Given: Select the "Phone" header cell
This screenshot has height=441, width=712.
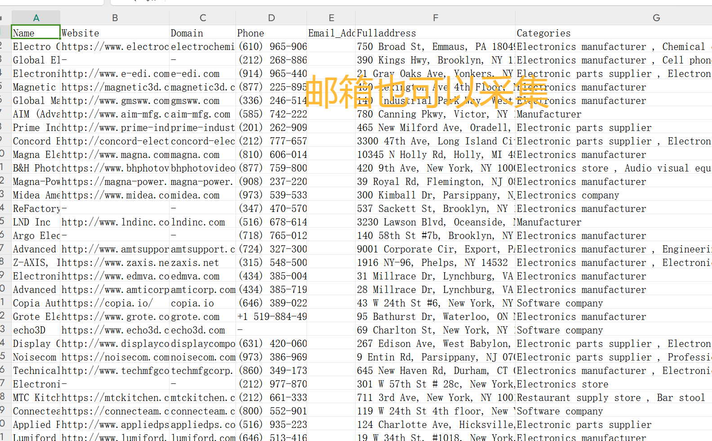Looking at the screenshot, I should pyautogui.click(x=271, y=33).
